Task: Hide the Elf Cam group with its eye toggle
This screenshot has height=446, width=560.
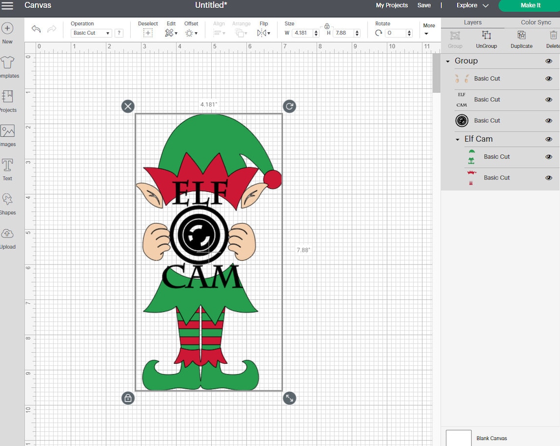Action: click(548, 139)
